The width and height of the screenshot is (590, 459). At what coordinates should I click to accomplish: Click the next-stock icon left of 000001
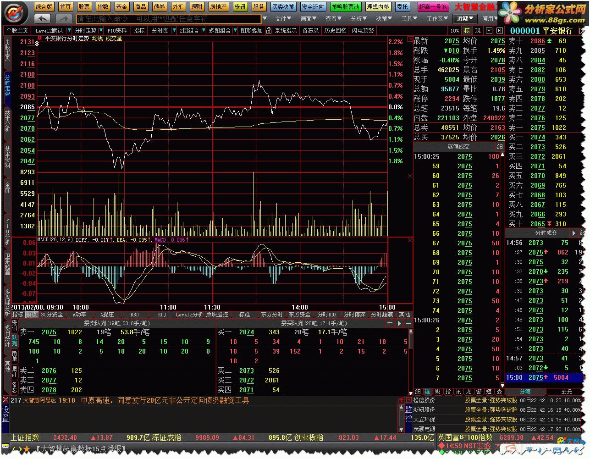(x=500, y=30)
